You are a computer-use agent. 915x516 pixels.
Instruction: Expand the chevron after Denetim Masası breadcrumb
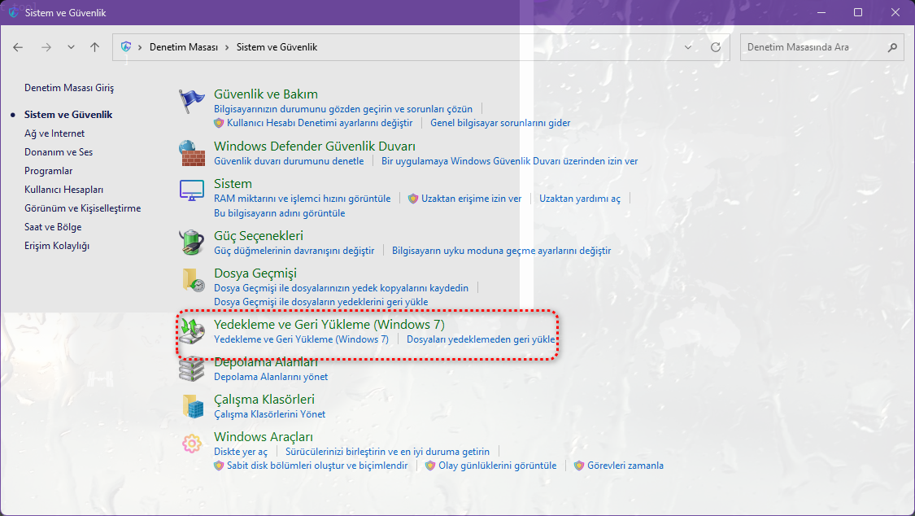click(227, 47)
